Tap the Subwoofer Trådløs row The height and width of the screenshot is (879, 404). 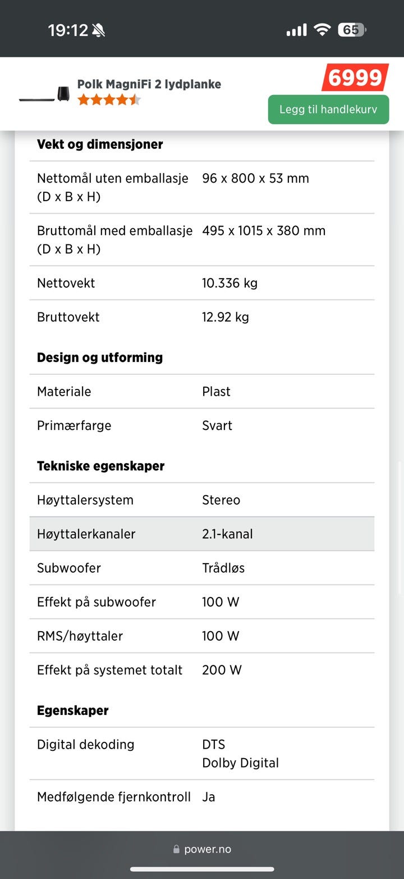click(202, 568)
